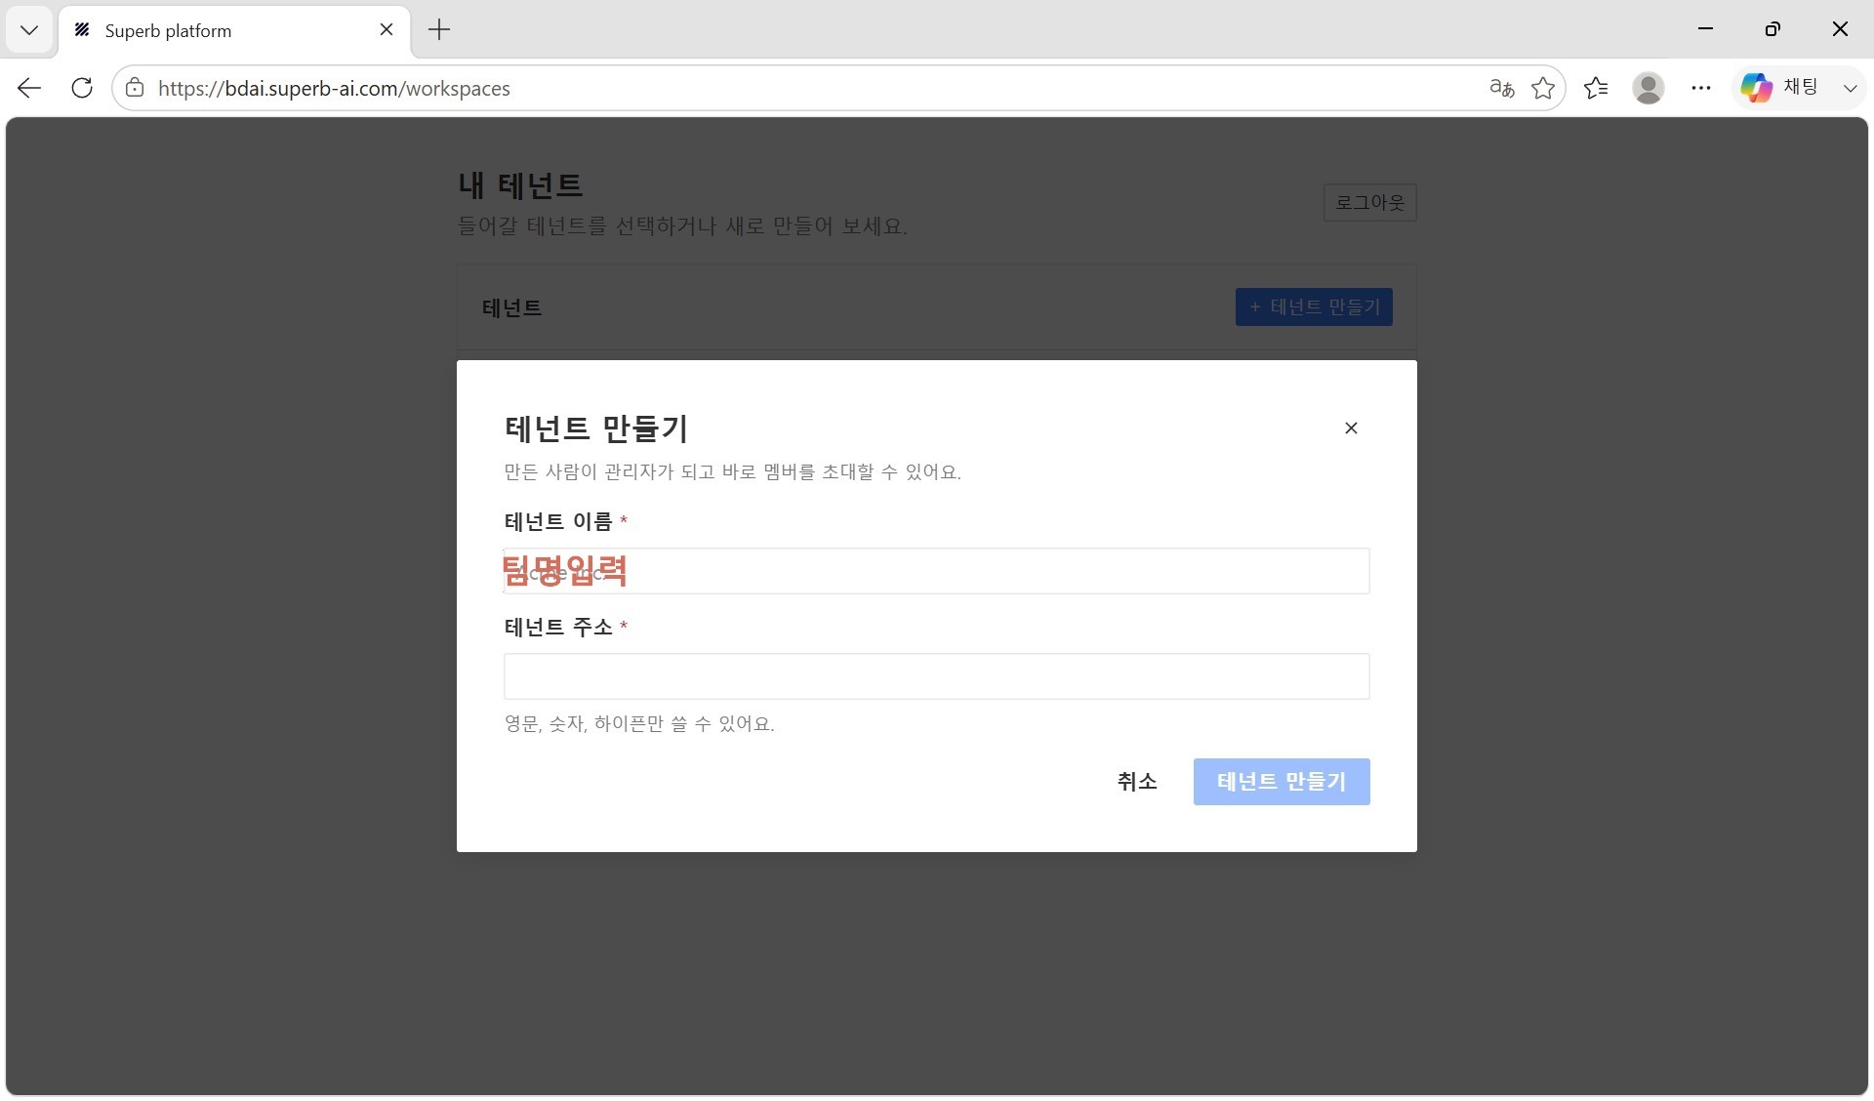
Task: Click the 내 테넌트 heading
Action: coord(520,185)
